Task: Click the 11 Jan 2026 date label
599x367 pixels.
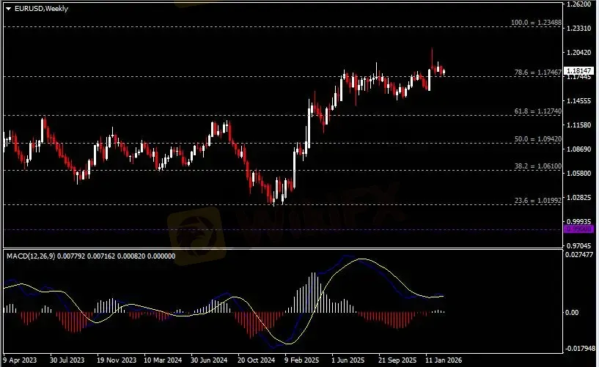Action: tap(444, 360)
